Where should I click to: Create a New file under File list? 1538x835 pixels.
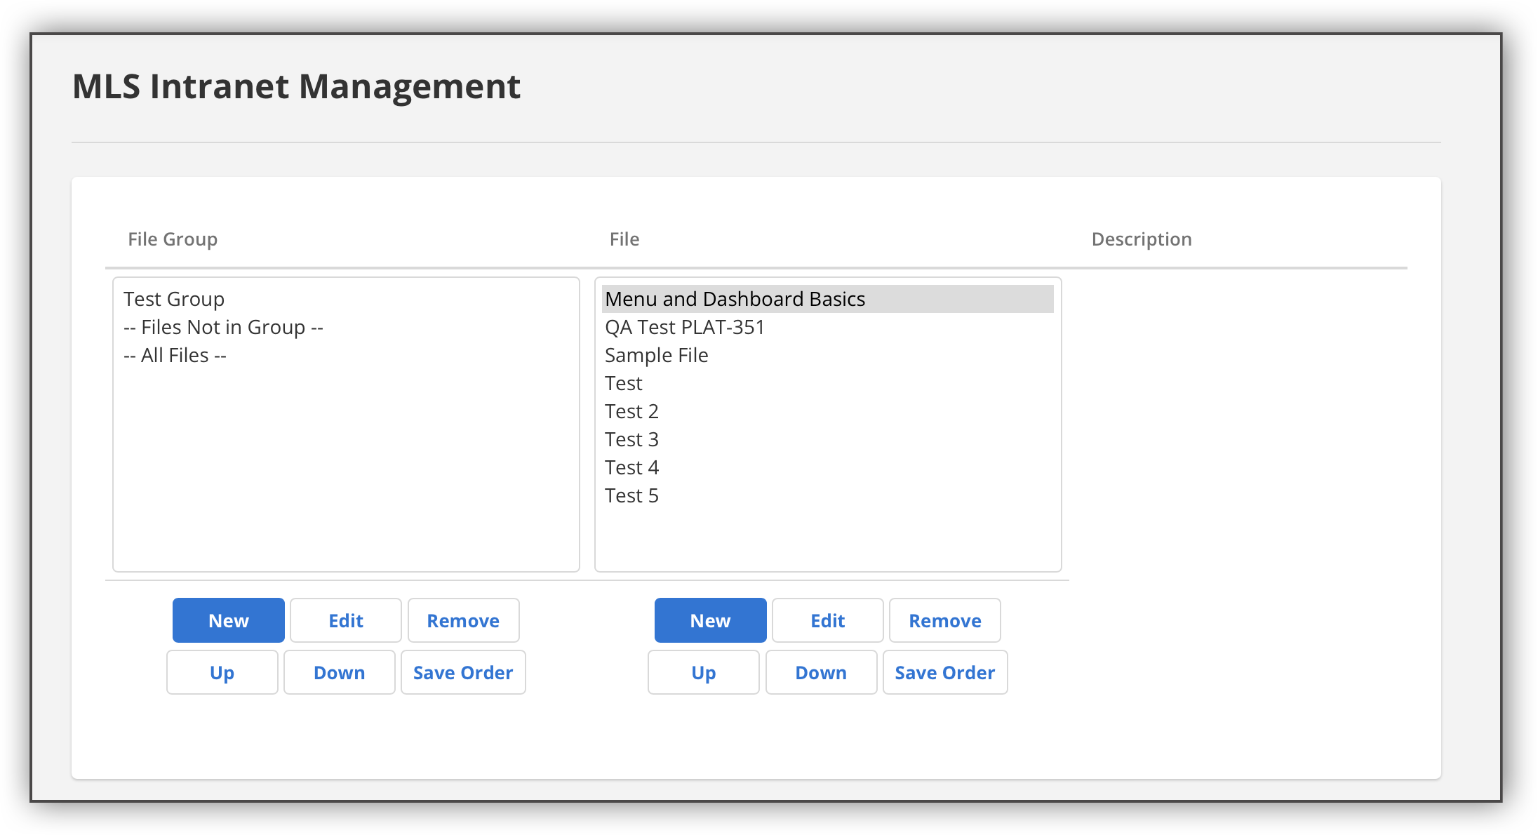tap(711, 620)
